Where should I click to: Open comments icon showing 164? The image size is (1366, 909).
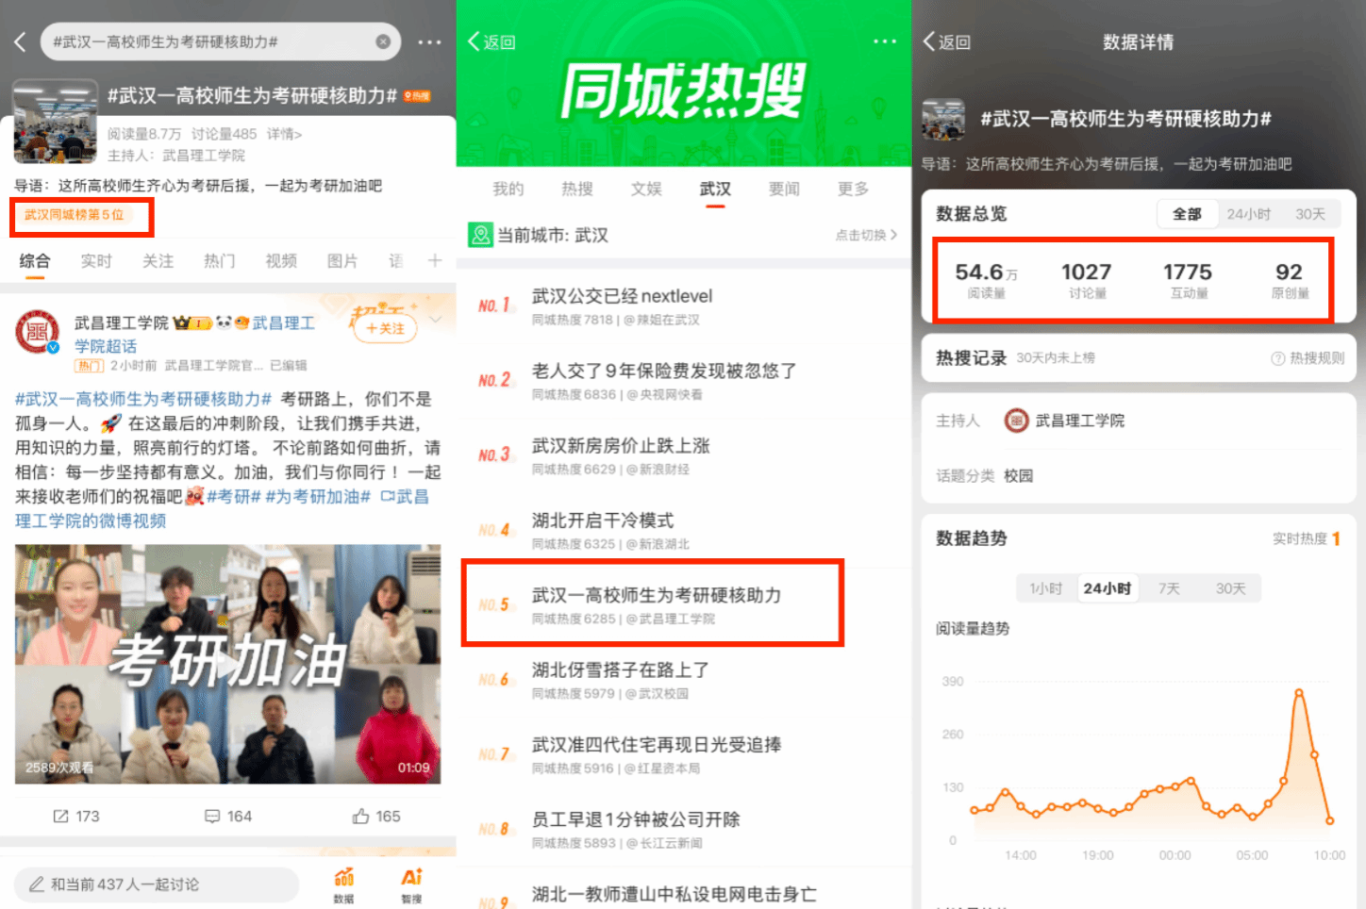pyautogui.click(x=228, y=816)
